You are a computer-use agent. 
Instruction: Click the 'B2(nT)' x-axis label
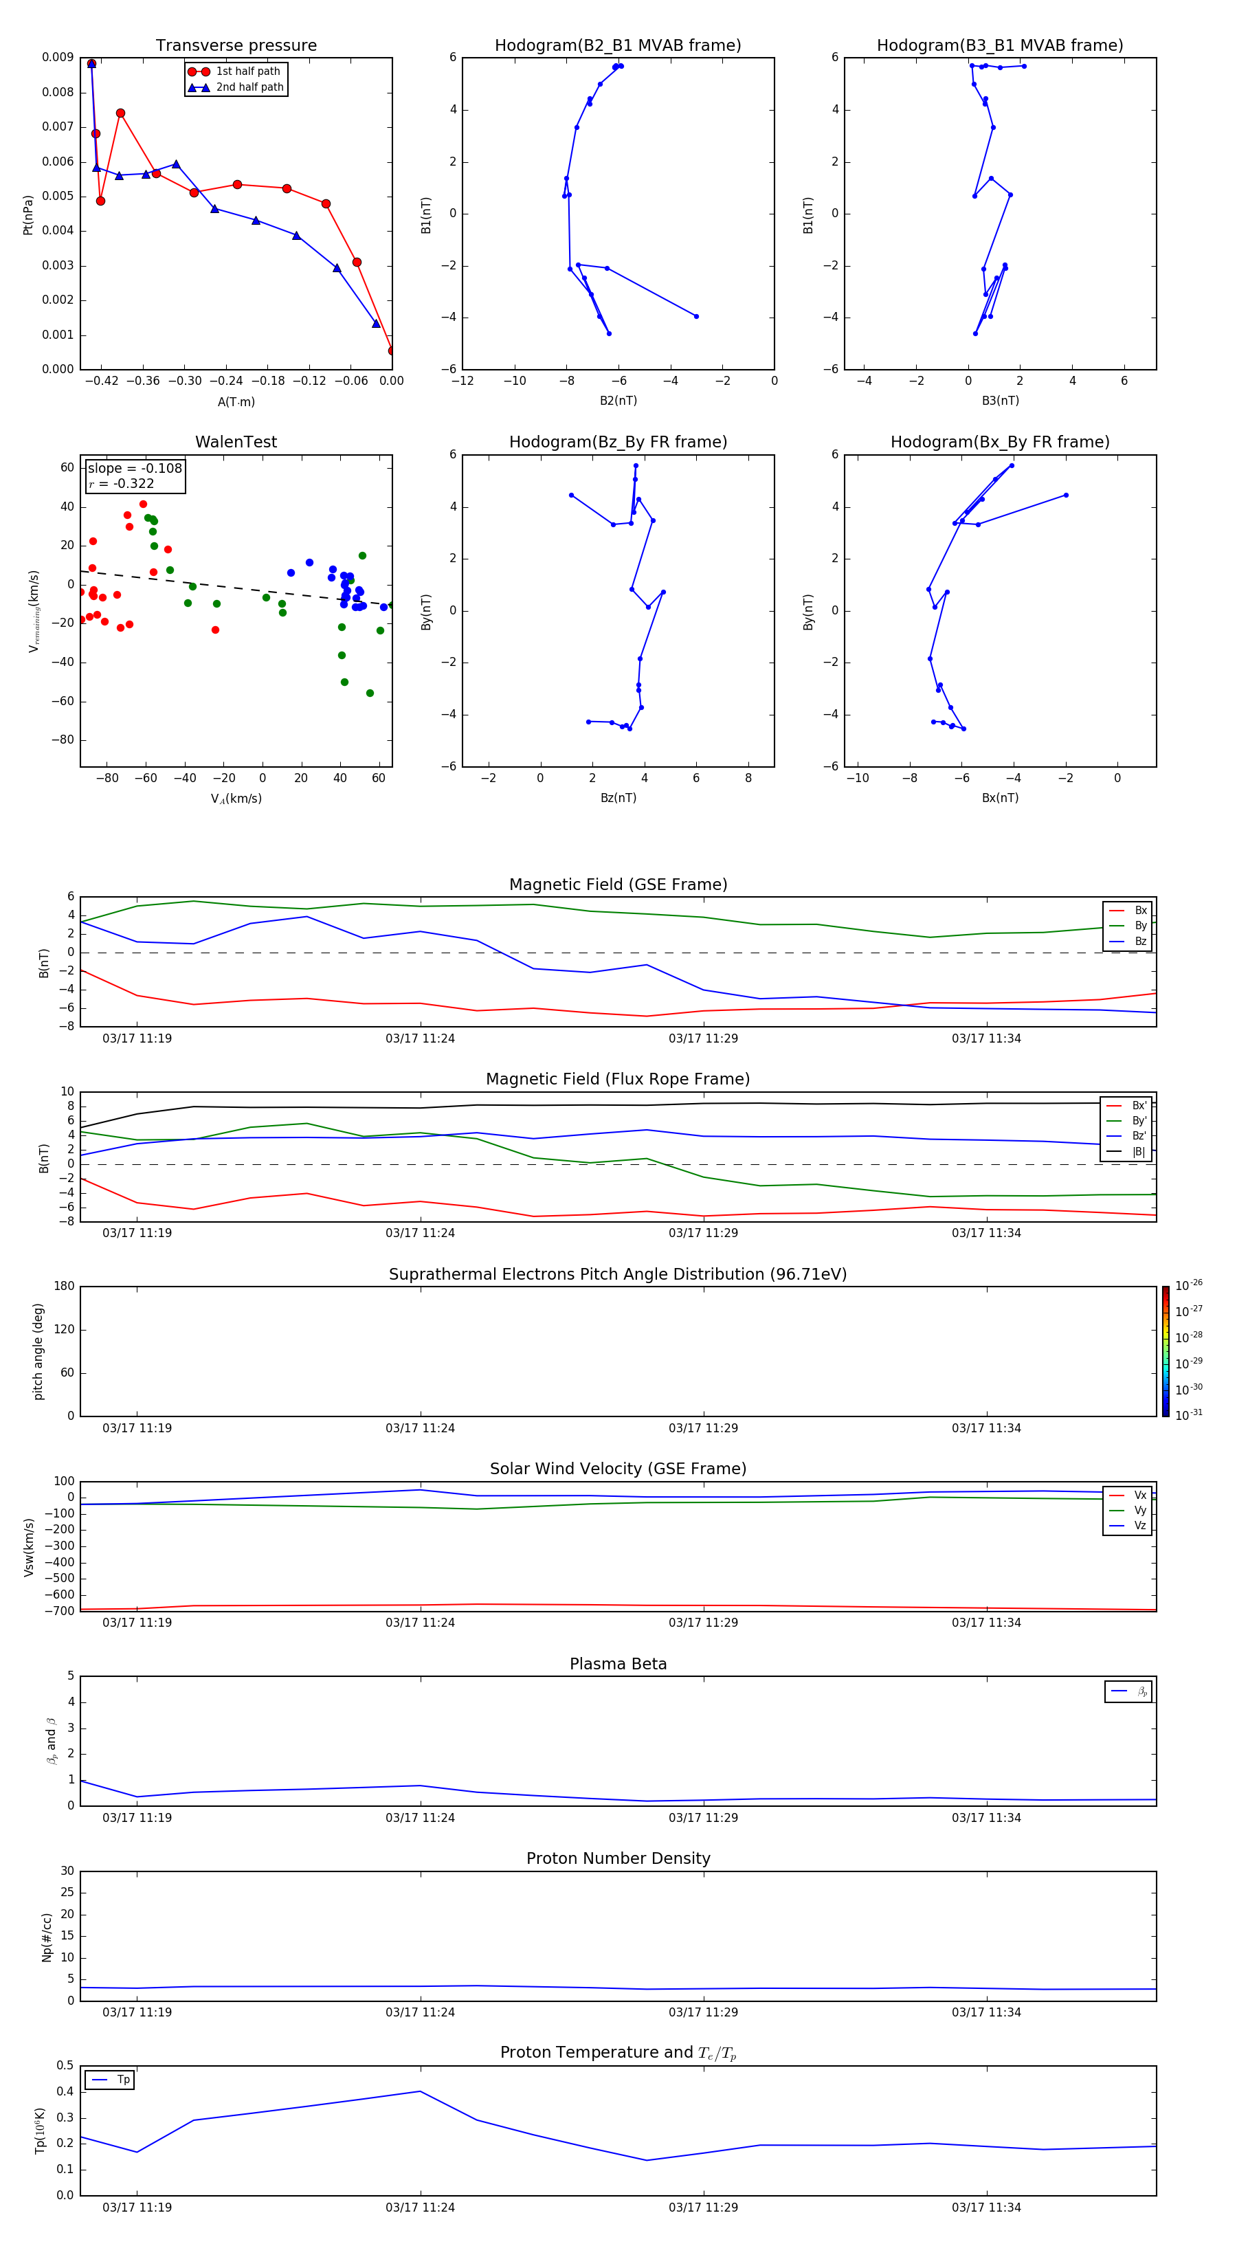click(x=618, y=401)
